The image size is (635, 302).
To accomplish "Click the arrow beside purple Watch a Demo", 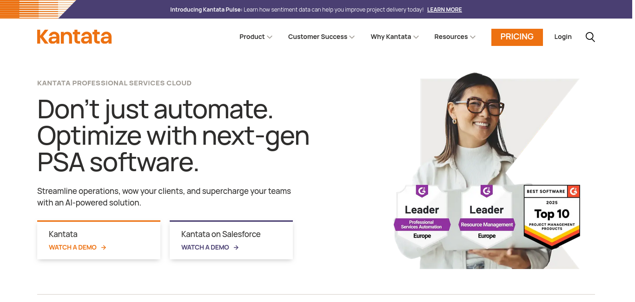I will (236, 248).
